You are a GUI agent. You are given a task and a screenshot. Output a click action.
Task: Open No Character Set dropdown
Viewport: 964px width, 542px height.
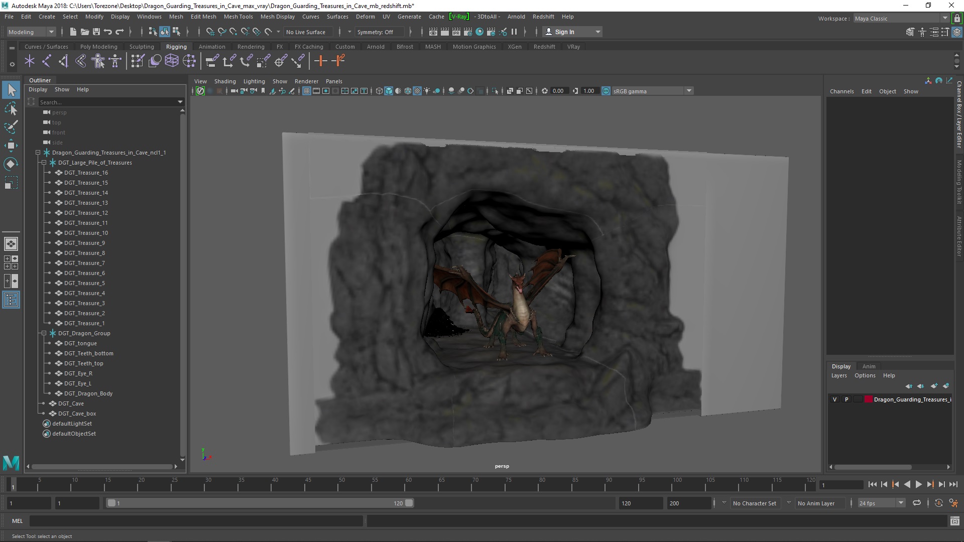(755, 503)
